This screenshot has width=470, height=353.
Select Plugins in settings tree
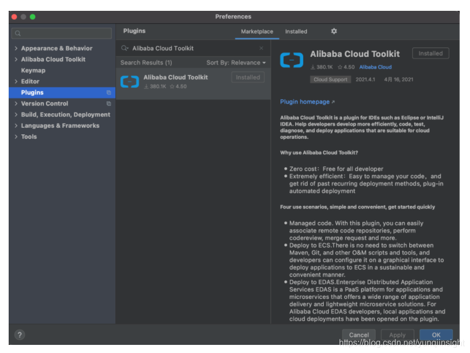62,93
